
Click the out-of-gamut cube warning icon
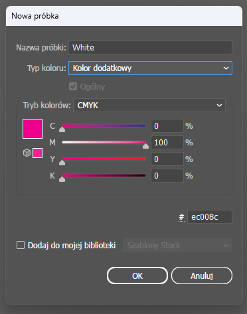[x=27, y=153]
